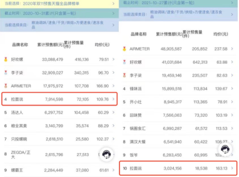239x177 pixels.
Task: Click the customer service headset icon in right panel
Action: (225, 149)
